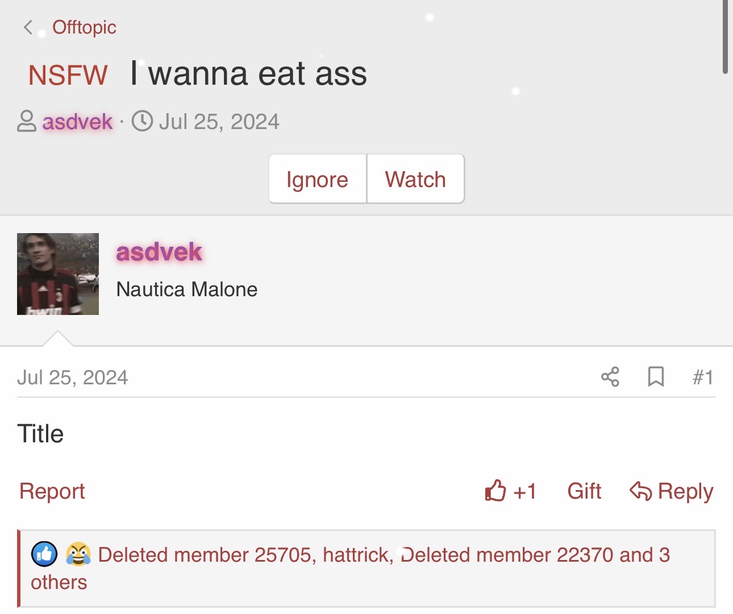733x614 pixels.
Task: Send a Gift to the poster
Action: (584, 491)
